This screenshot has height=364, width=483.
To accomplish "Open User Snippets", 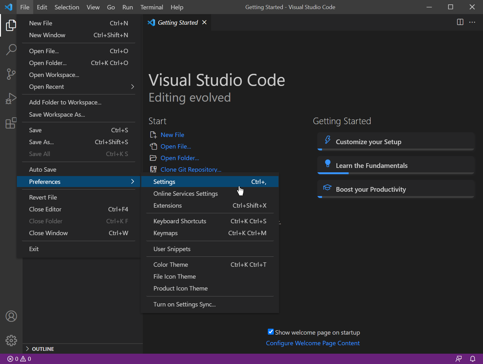I will tap(210, 249).
